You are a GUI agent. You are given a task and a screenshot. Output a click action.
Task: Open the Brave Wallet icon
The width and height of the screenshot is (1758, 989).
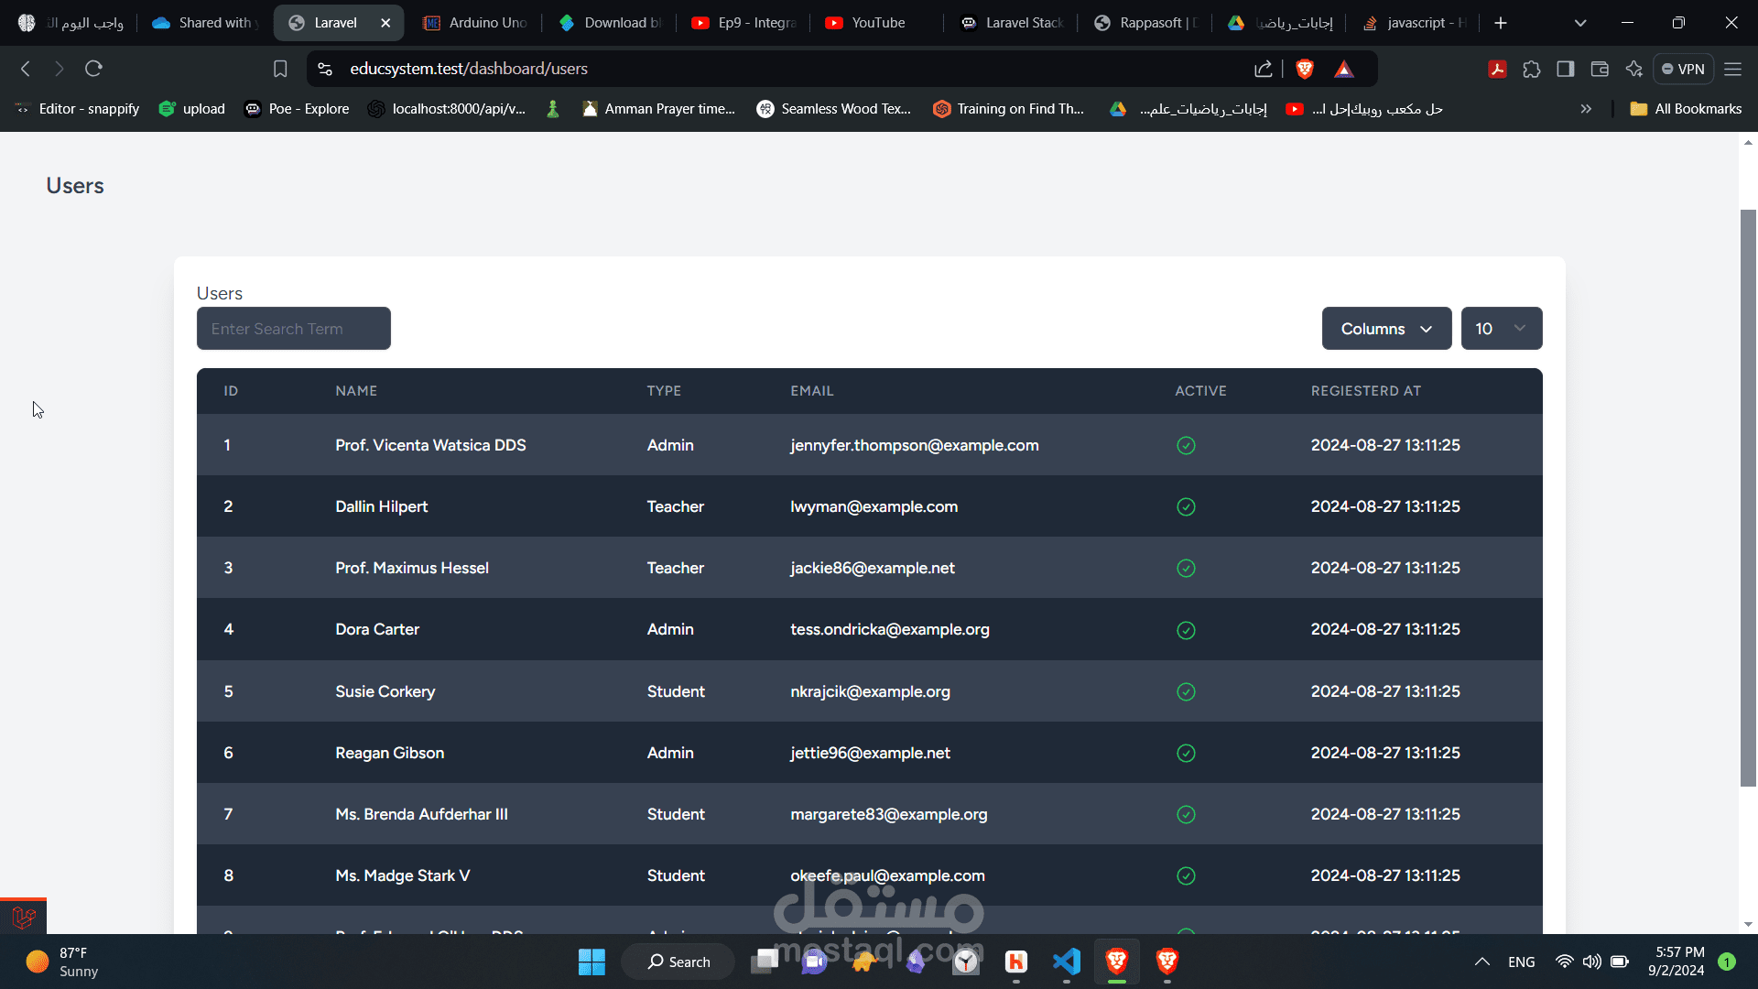pos(1600,69)
